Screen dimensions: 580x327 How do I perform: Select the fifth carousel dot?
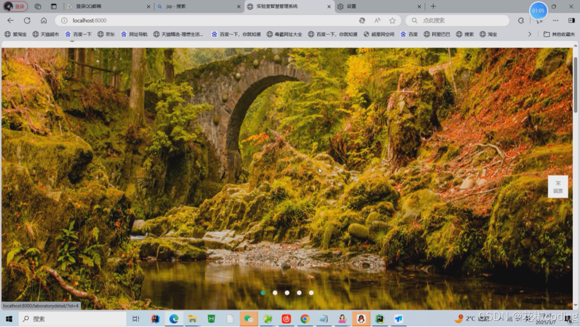tap(311, 292)
